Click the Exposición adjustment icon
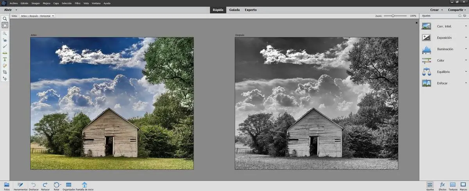Screen dimensions: 469x191 point(426,38)
